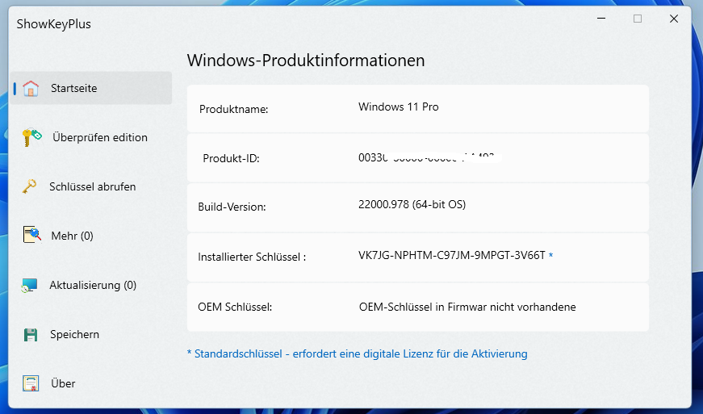Click the Standardschlüssel digitale Lizenz note
Screen dimensions: 703x414
358,354
